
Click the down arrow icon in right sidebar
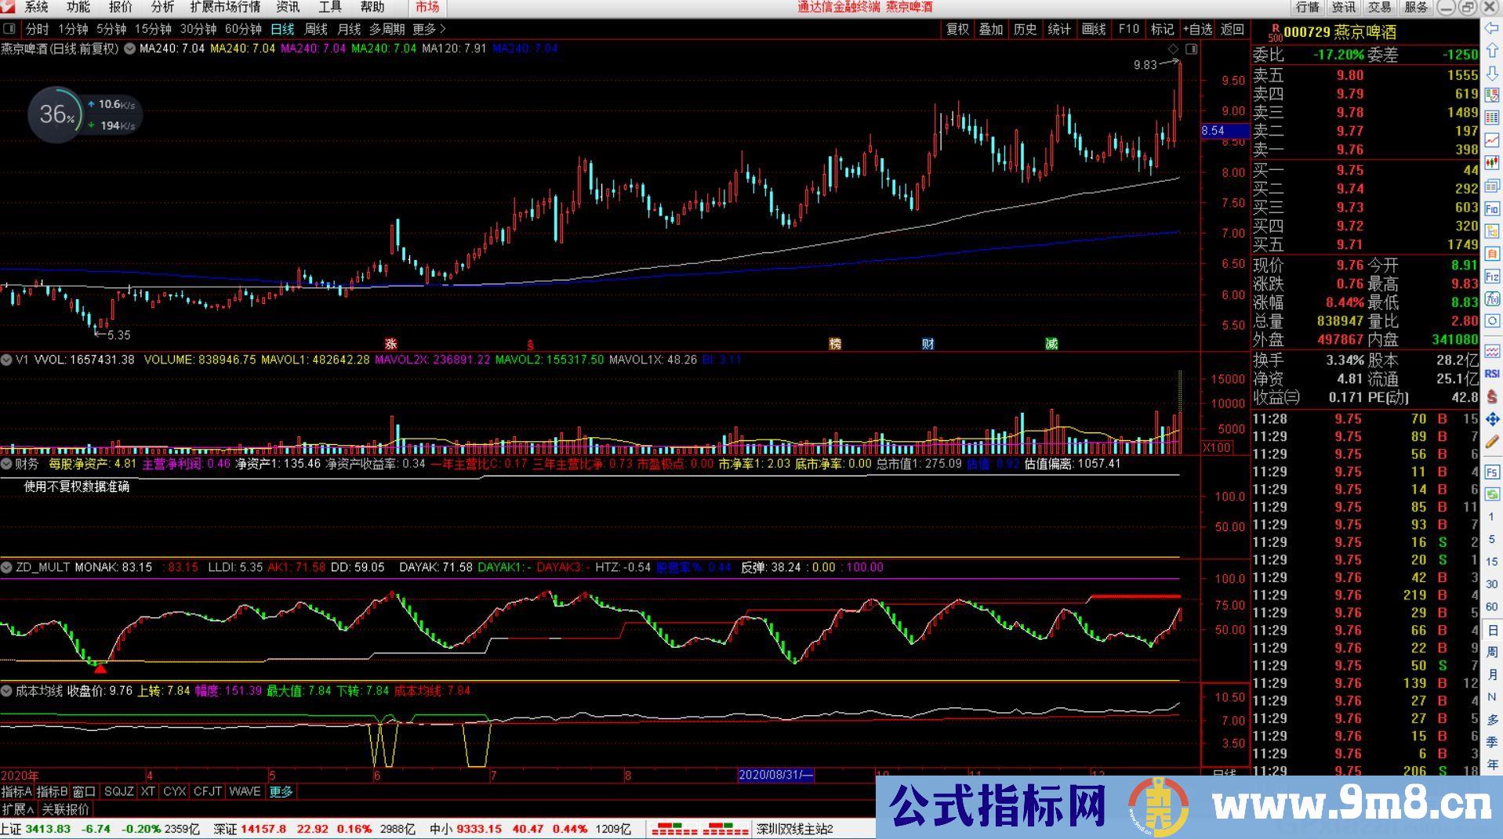click(1491, 74)
